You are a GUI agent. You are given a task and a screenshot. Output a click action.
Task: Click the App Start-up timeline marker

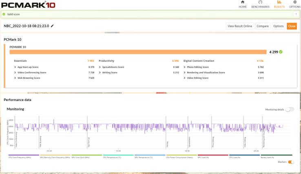89,142
